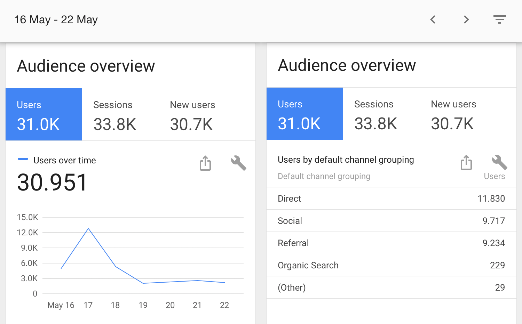Viewport: 522px width, 324px height.
Task: Click the May 17 peak on the chart
Action: pyautogui.click(x=88, y=228)
